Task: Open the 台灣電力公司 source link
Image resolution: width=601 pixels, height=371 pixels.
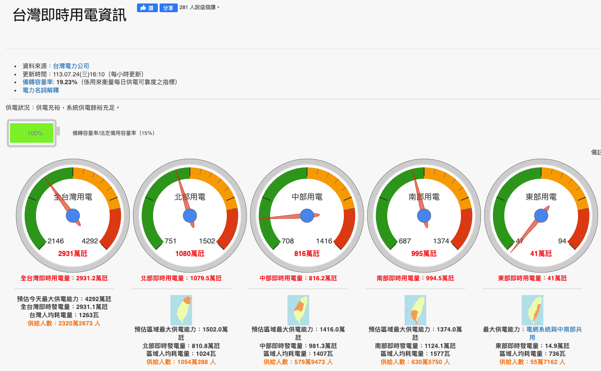Action: (71, 66)
